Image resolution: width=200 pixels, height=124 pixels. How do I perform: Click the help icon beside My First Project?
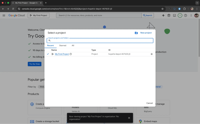tap(71, 54)
